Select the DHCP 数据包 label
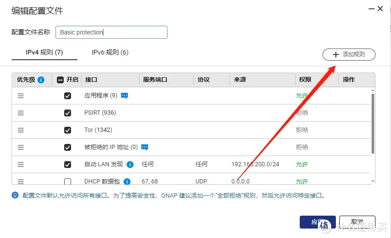 102,182
